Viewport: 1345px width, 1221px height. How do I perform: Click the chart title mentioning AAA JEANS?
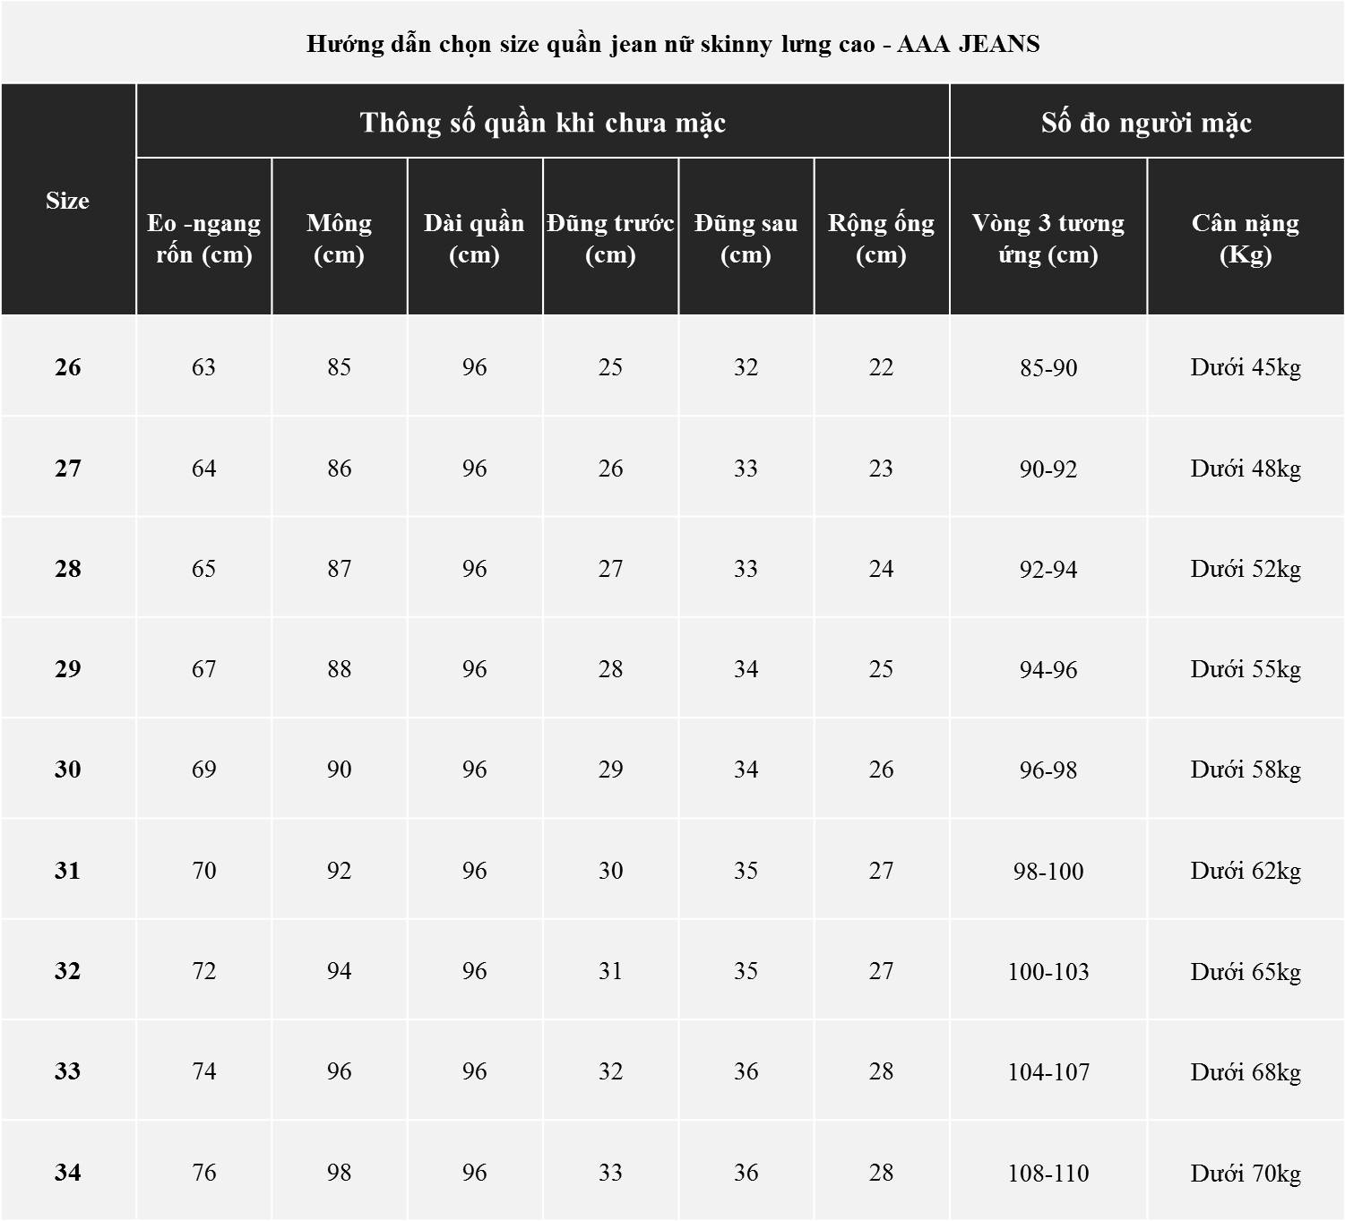coord(672,44)
